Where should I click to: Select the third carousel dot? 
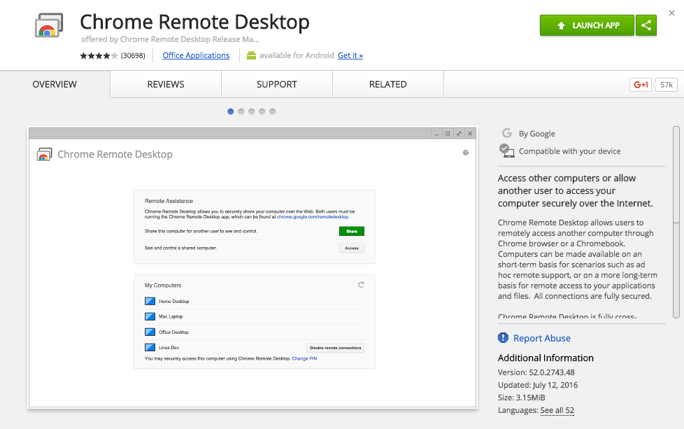click(251, 111)
